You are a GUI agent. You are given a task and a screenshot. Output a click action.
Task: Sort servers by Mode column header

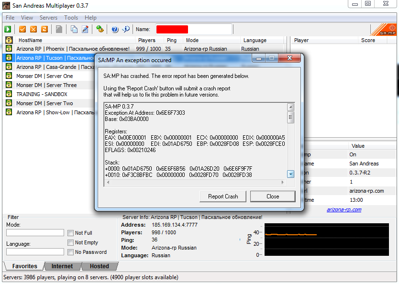tap(212, 40)
